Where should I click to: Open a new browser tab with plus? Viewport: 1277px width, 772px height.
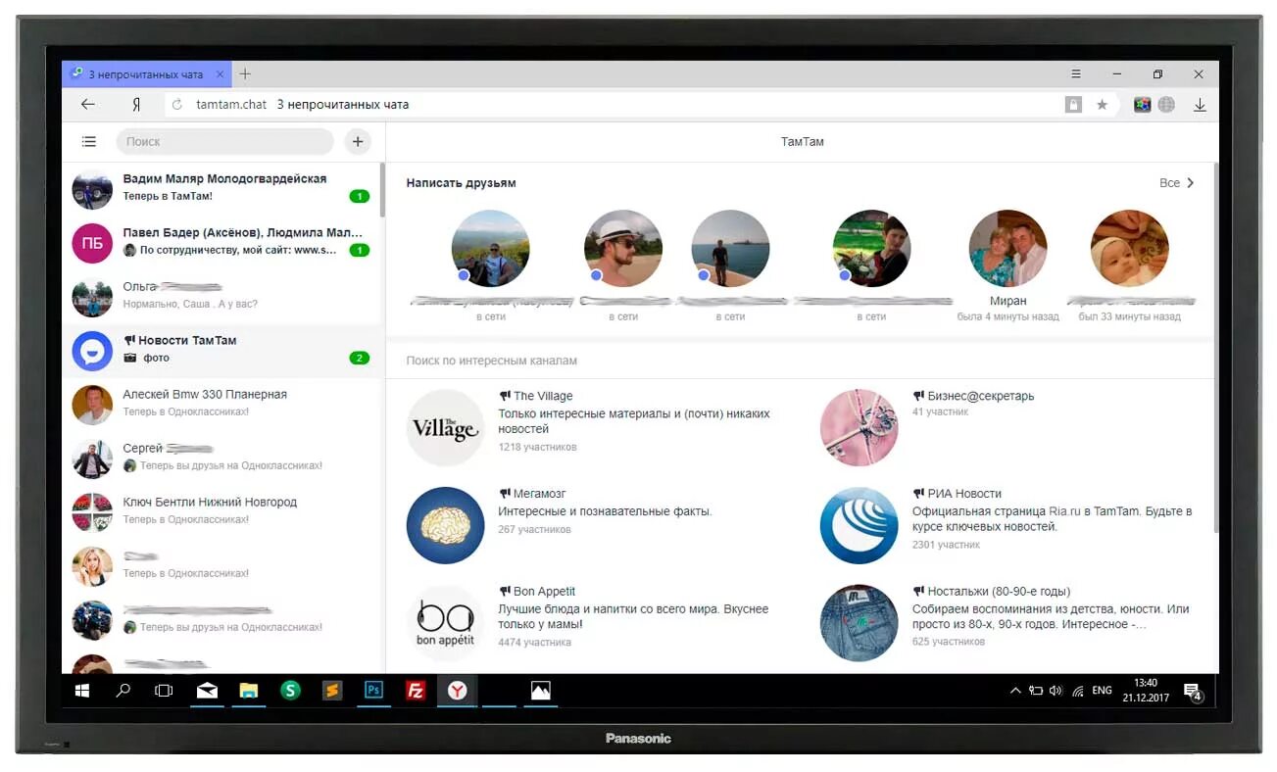point(245,74)
